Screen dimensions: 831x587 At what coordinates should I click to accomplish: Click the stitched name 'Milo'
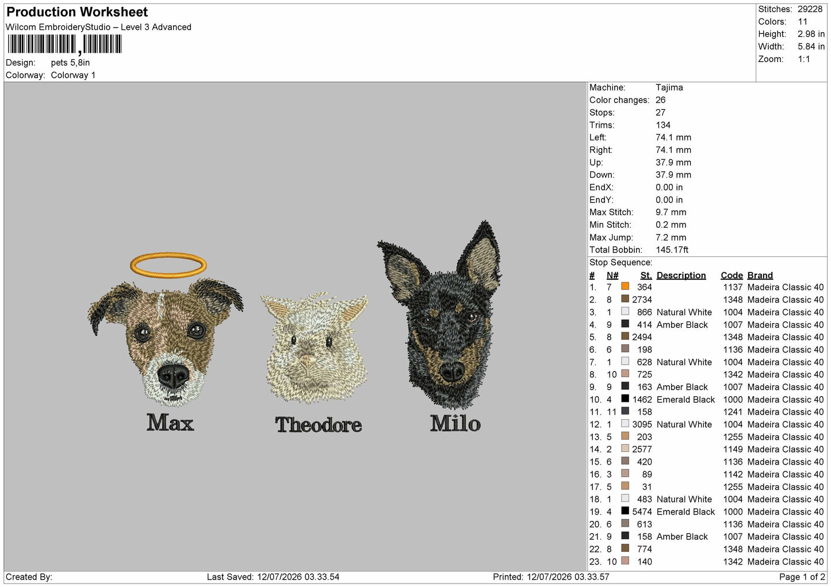(x=455, y=424)
